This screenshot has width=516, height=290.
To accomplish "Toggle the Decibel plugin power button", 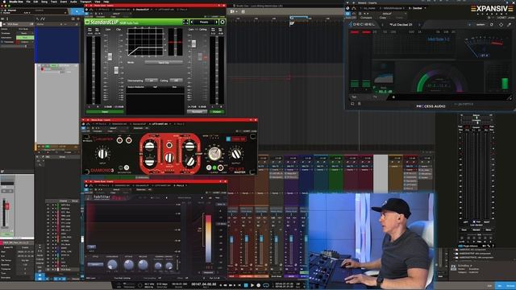I will pos(347,14).
